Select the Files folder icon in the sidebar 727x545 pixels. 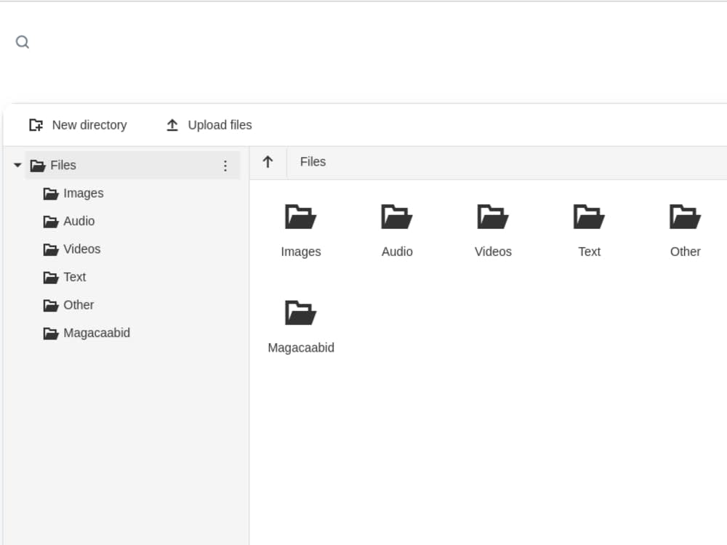[x=37, y=165]
